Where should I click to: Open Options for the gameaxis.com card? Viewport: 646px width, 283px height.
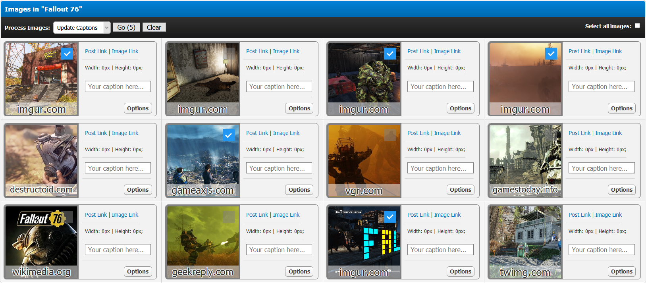(x=299, y=190)
